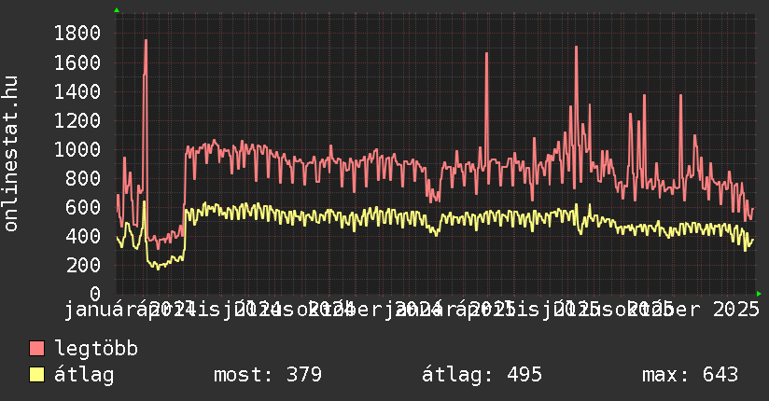Image resolution: width=769 pixels, height=401 pixels.
Task: Select the legtöbb legend label
Action: 96,349
